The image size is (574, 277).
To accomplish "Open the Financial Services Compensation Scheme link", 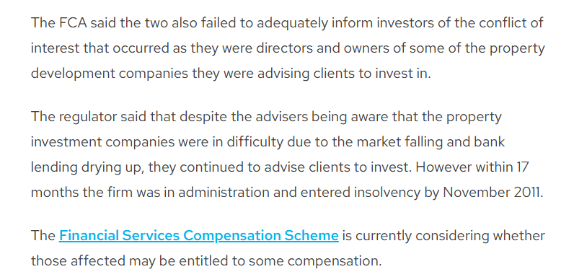I will pos(199,236).
